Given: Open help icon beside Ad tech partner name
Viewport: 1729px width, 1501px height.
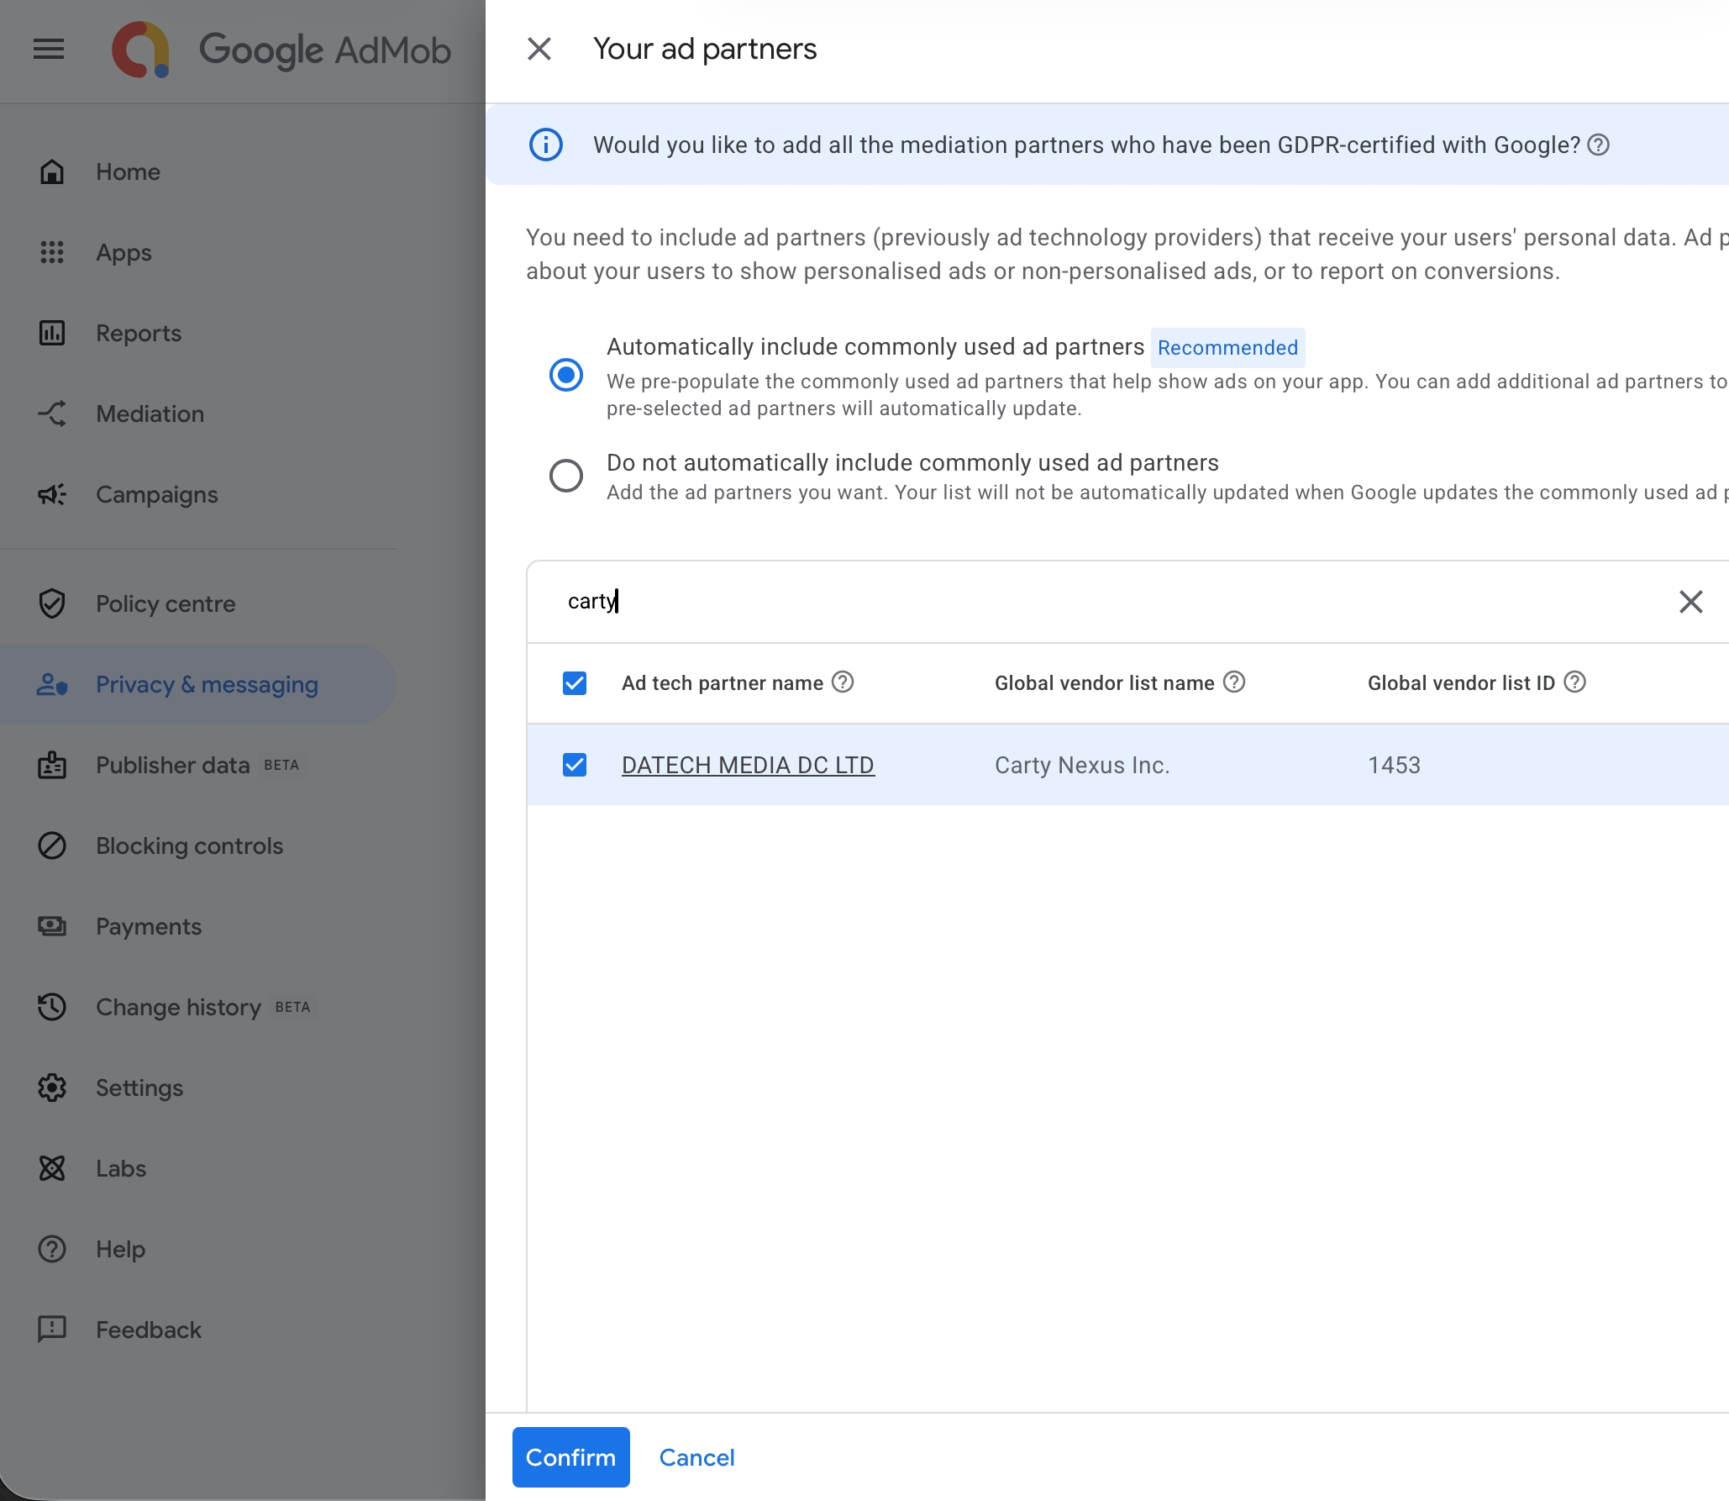Looking at the screenshot, I should pos(843,682).
